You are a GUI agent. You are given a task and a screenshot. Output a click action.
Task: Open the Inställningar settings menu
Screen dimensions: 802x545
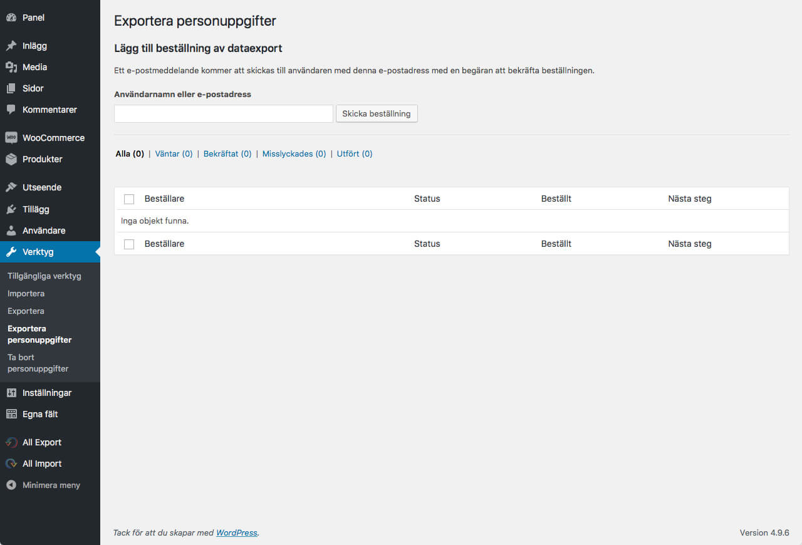[x=47, y=393]
